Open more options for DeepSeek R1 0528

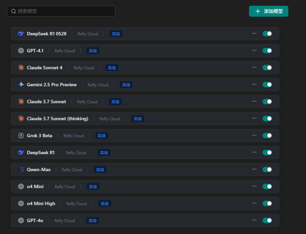coord(254,33)
